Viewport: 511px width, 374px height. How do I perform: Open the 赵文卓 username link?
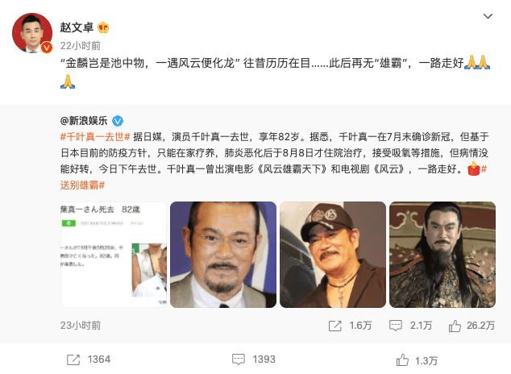(x=77, y=27)
